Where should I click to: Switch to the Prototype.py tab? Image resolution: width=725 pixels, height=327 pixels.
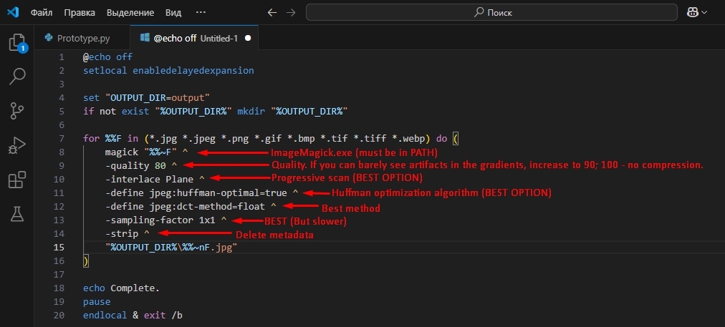(x=78, y=38)
